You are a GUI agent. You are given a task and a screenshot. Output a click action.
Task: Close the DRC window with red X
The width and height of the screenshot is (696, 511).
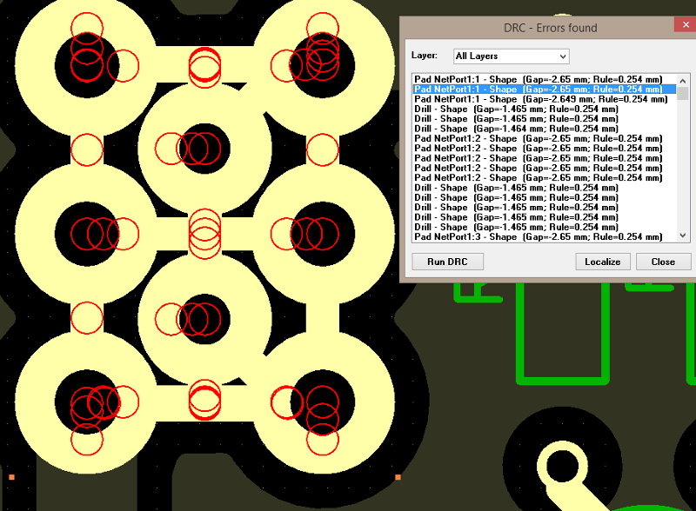pos(685,25)
